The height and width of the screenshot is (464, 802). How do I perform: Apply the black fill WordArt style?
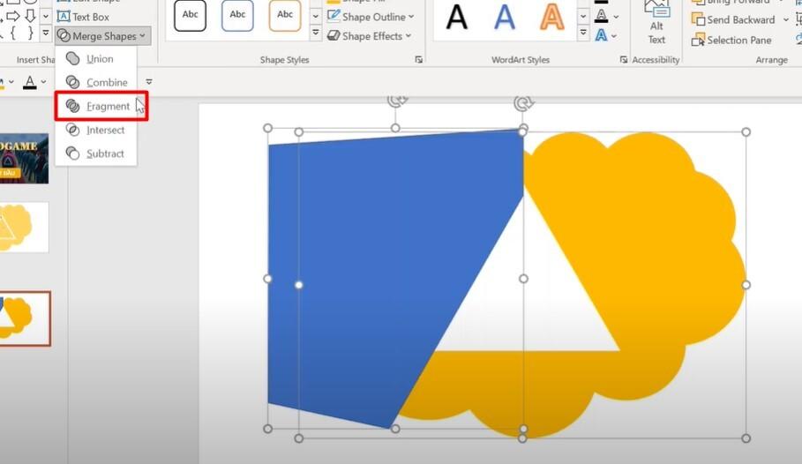(457, 17)
